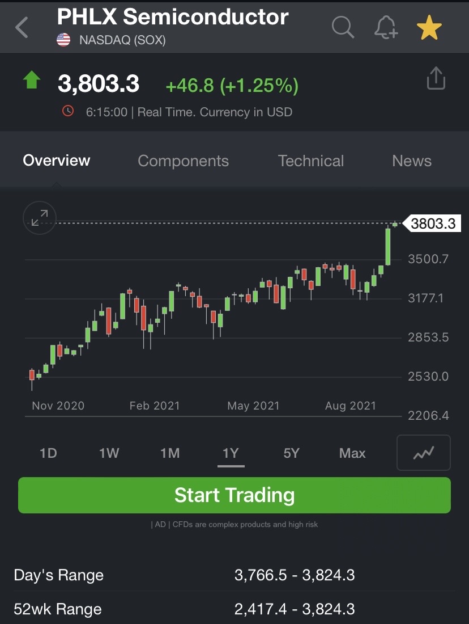Select the 5Y chart range
The width and height of the screenshot is (469, 624).
pyautogui.click(x=291, y=453)
